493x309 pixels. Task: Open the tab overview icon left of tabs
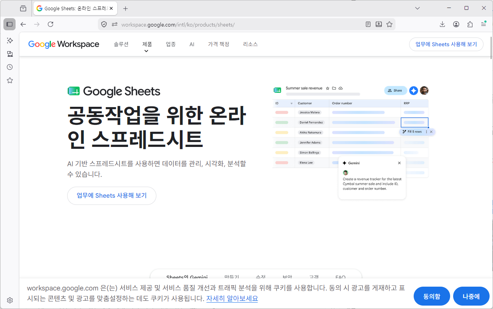pos(24,8)
